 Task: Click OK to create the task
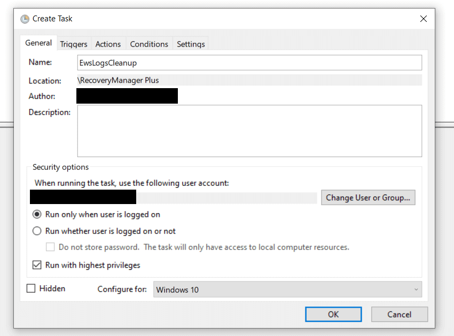click(x=333, y=314)
